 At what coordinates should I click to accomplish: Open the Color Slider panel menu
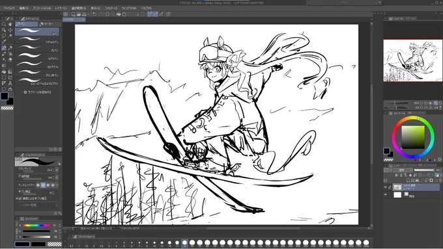point(17,218)
